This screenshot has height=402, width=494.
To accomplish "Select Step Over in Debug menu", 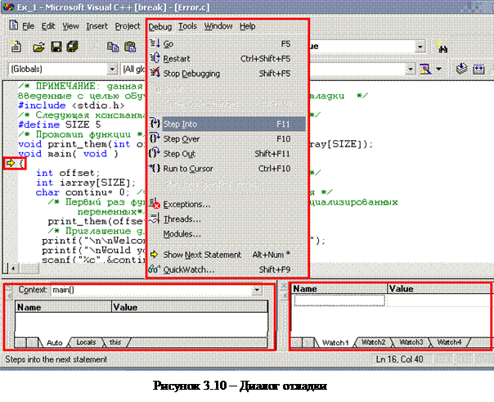I will [x=227, y=139].
